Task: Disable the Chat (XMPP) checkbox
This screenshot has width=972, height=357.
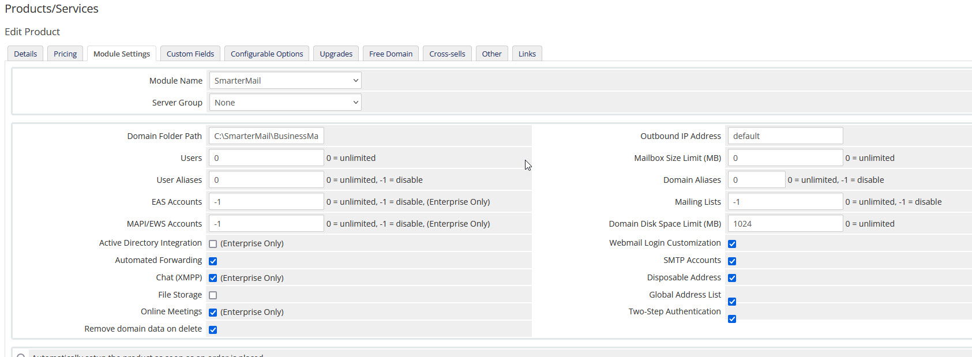Action: click(x=213, y=278)
